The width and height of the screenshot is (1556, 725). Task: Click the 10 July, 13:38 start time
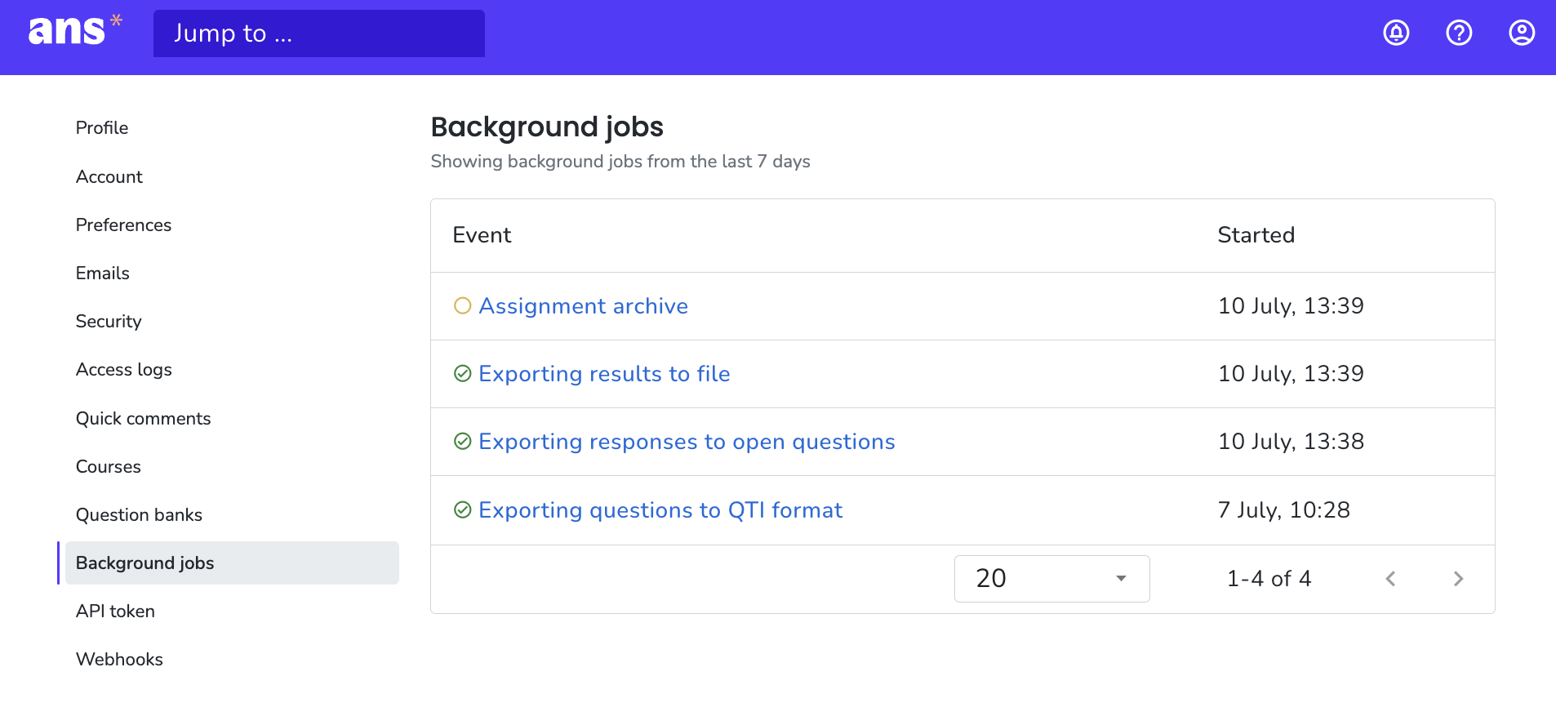[x=1291, y=442]
